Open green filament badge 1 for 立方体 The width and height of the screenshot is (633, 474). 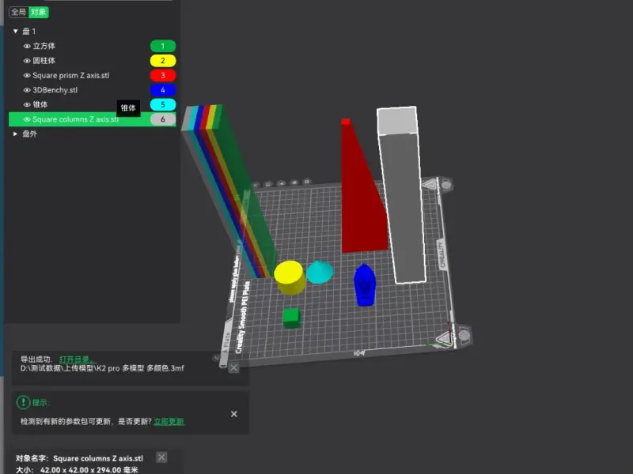pyautogui.click(x=163, y=47)
